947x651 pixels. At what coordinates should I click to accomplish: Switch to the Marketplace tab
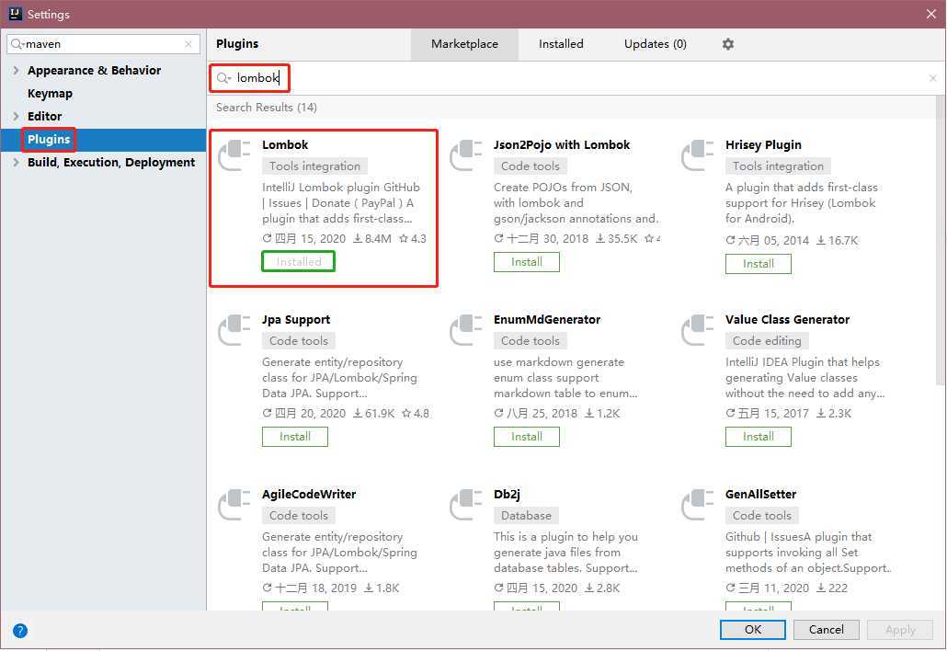464,44
